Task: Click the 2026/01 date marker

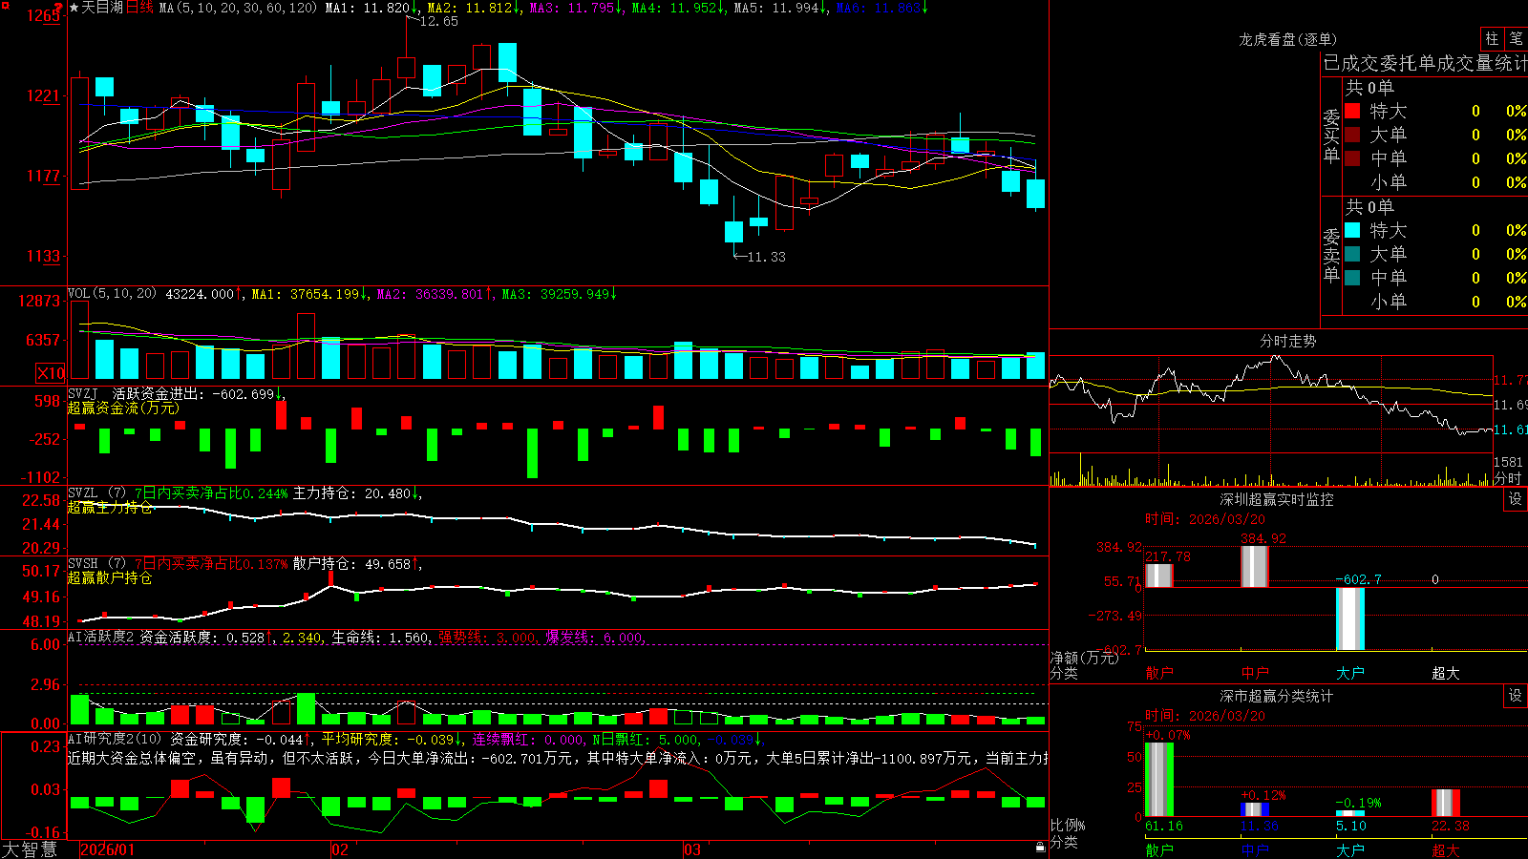Action: [108, 849]
